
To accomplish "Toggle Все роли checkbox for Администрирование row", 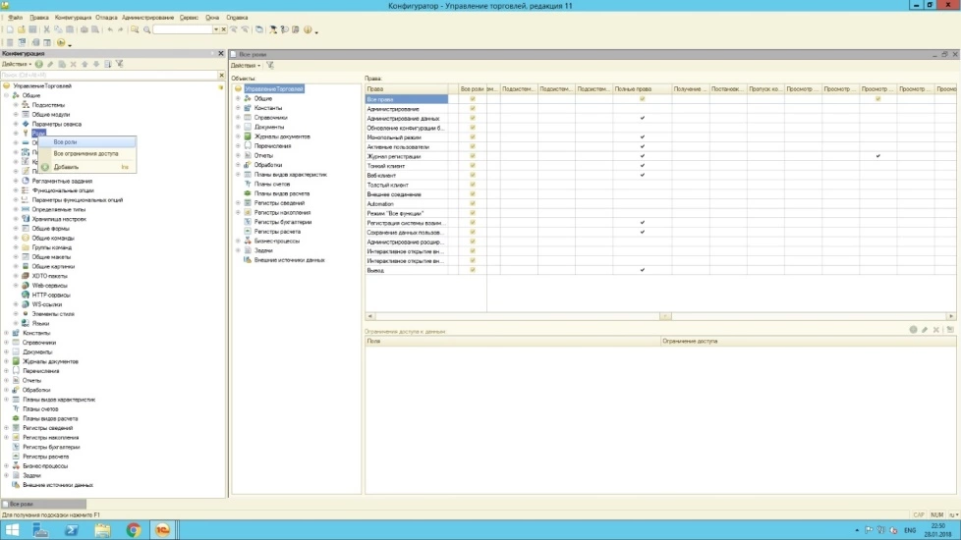I will pyautogui.click(x=473, y=108).
